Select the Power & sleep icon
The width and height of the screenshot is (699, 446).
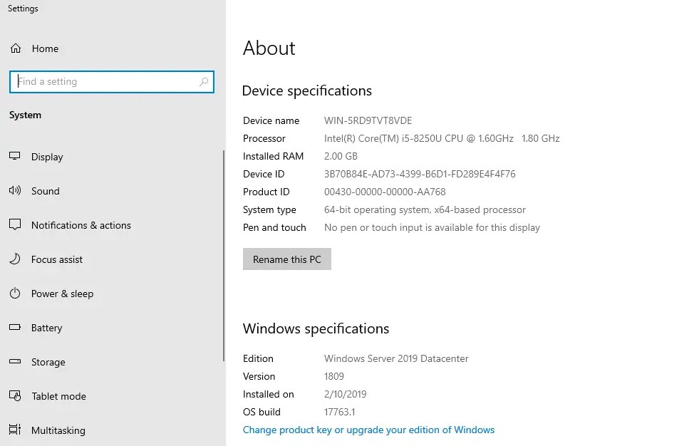click(x=16, y=294)
